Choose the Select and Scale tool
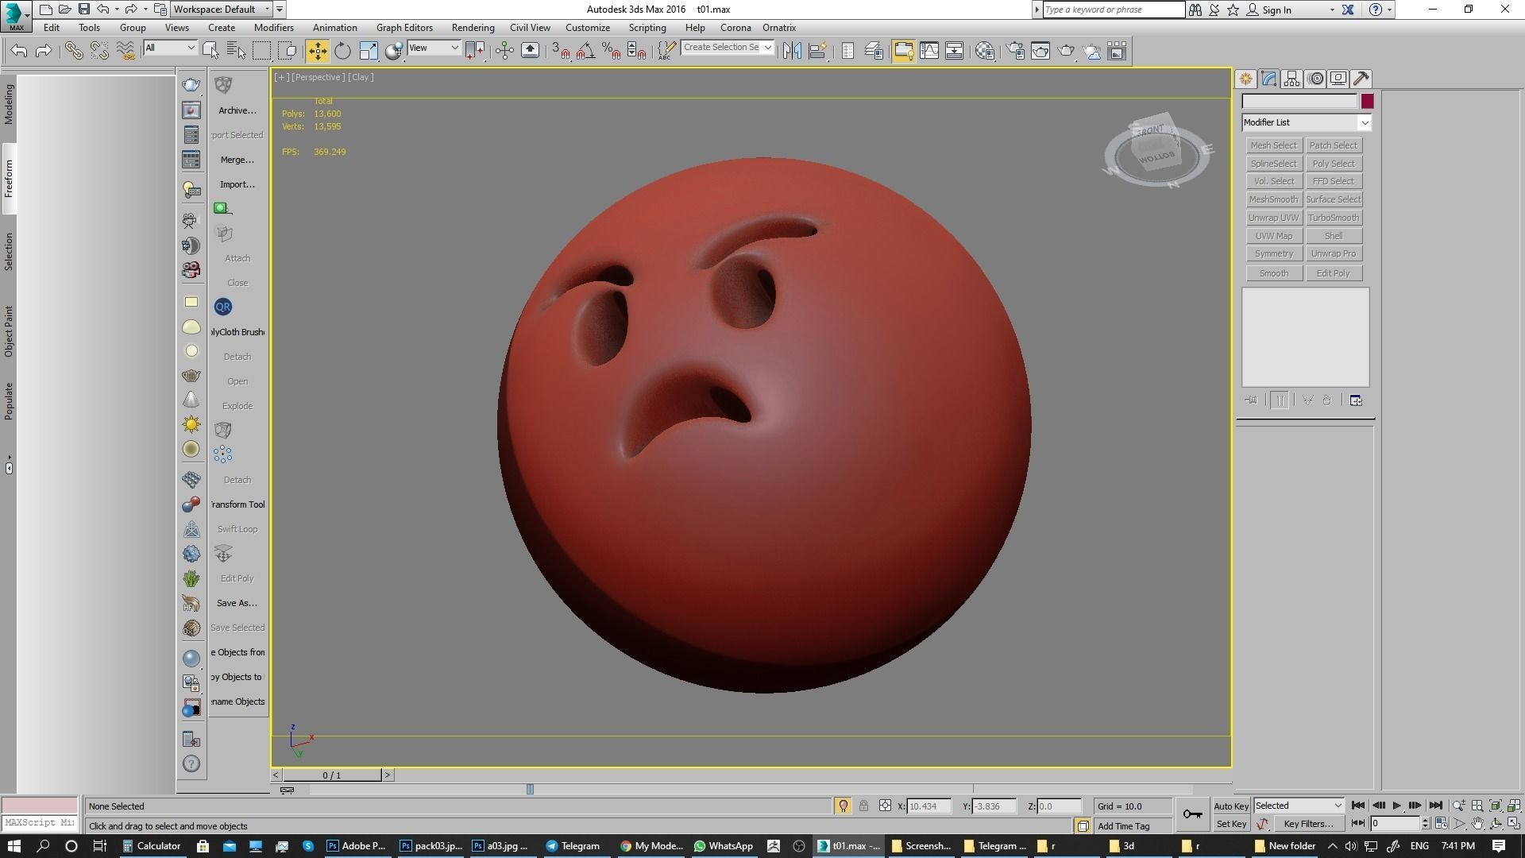1525x858 pixels. coord(369,51)
